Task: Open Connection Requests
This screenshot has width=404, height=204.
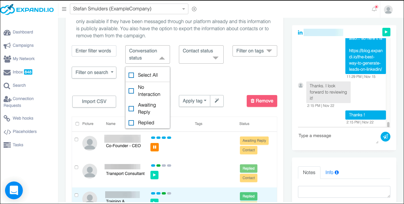Action: 19,102
